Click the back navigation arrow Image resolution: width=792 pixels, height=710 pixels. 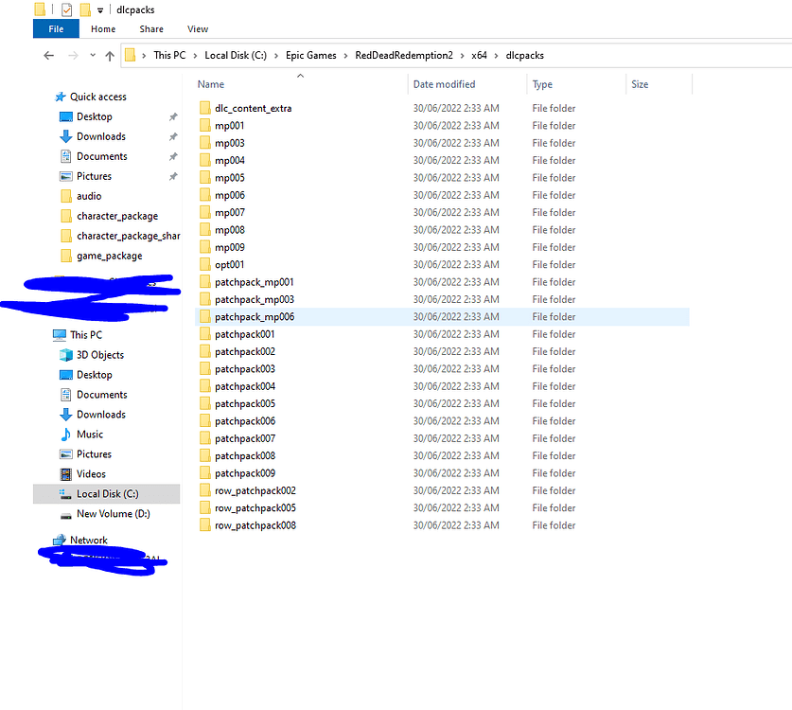click(48, 55)
